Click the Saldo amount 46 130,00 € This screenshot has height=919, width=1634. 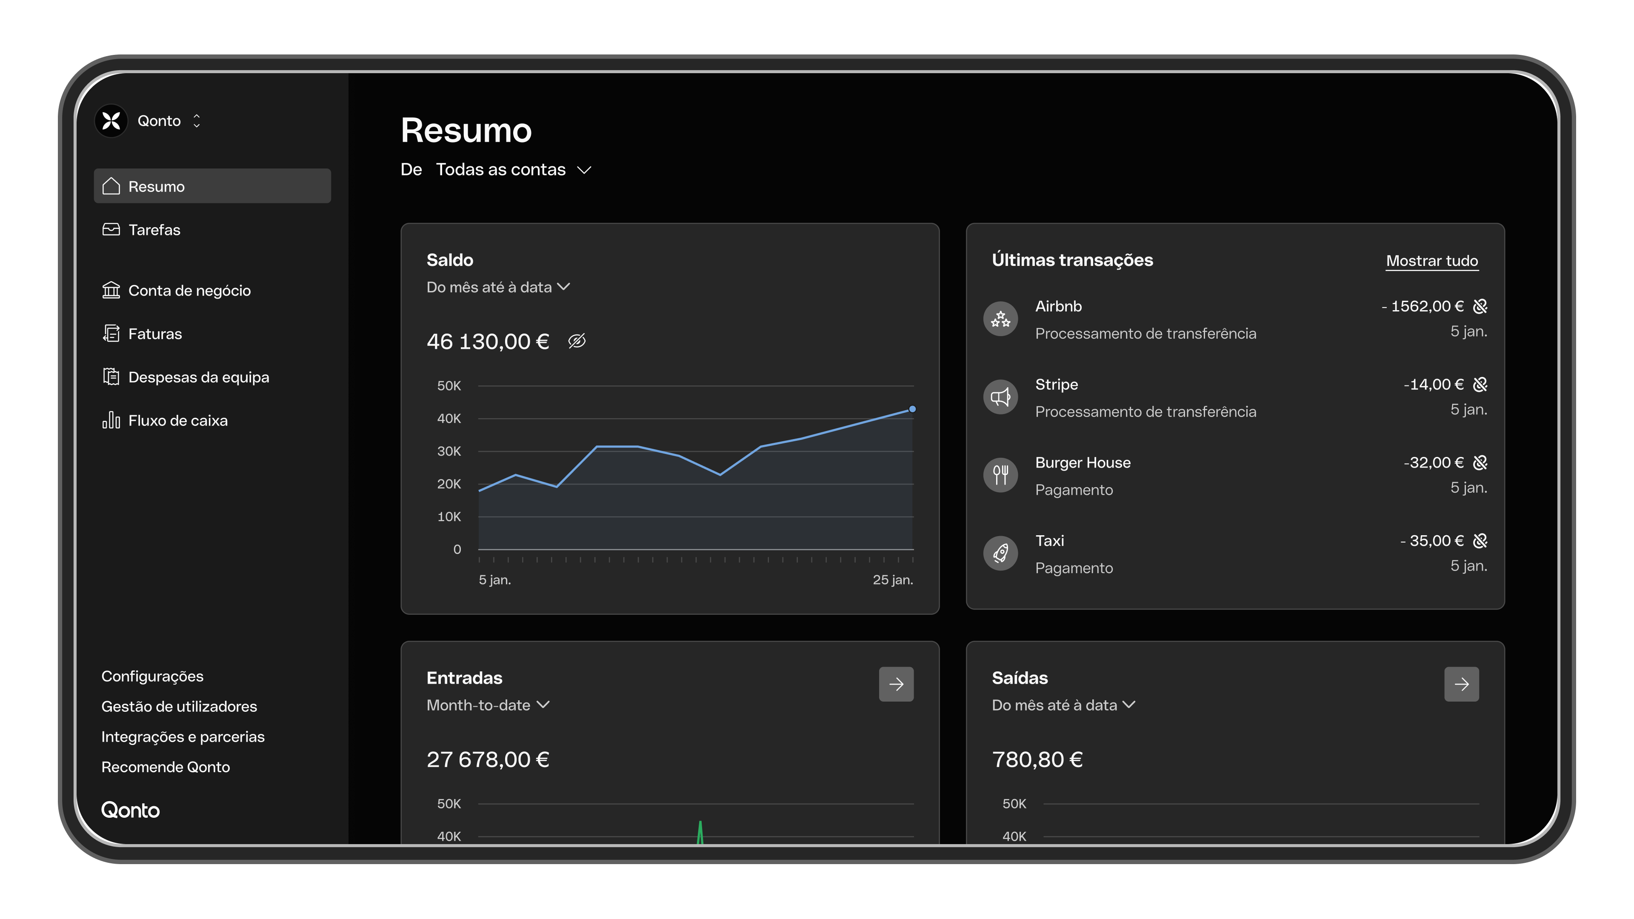pyautogui.click(x=488, y=341)
